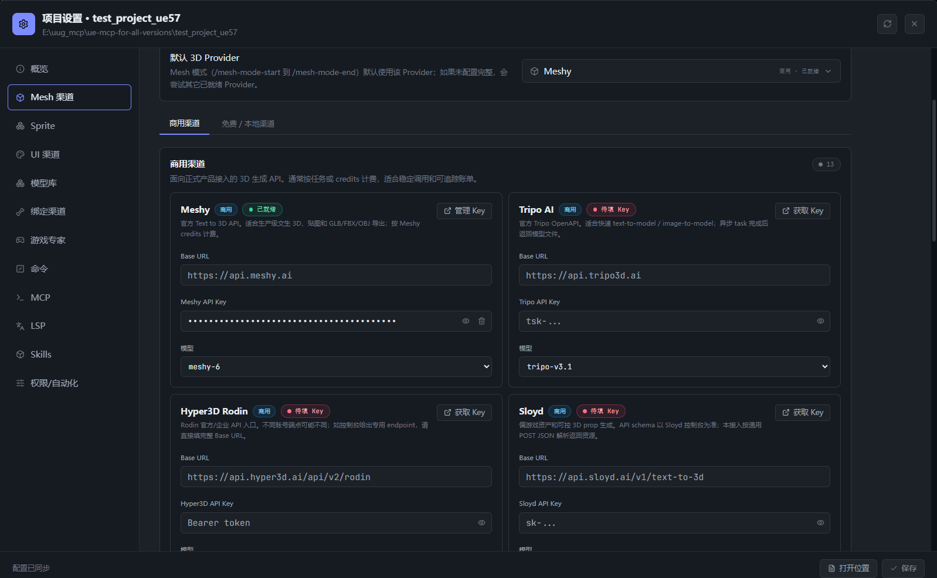
Task: Open 游戏专家 in the sidebar
Action: [x=69, y=240]
